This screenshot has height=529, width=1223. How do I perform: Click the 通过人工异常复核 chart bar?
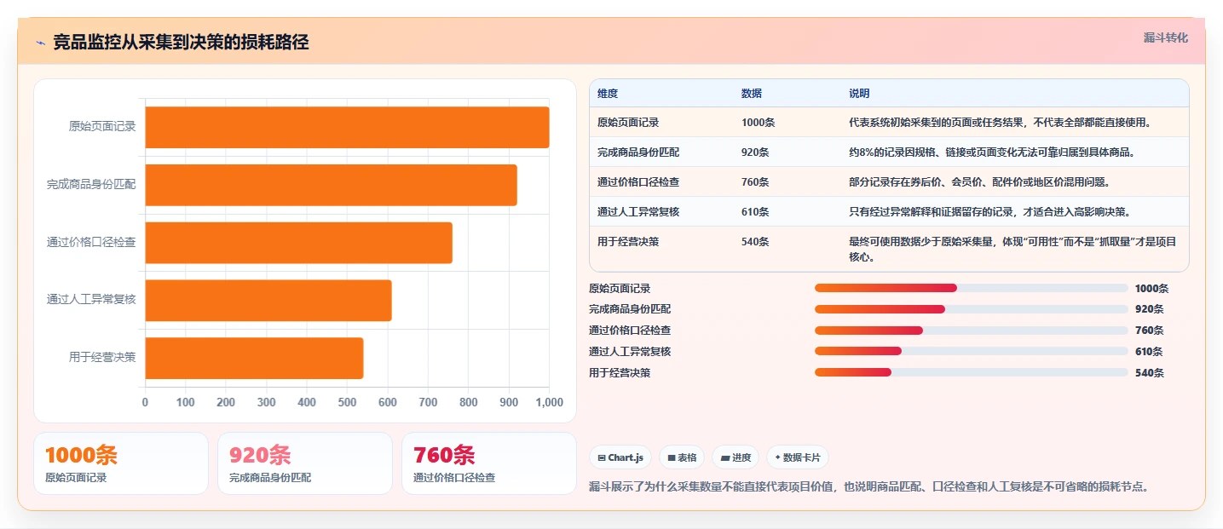point(268,301)
